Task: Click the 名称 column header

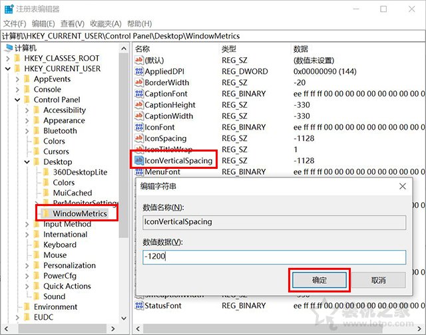Action: pos(142,49)
